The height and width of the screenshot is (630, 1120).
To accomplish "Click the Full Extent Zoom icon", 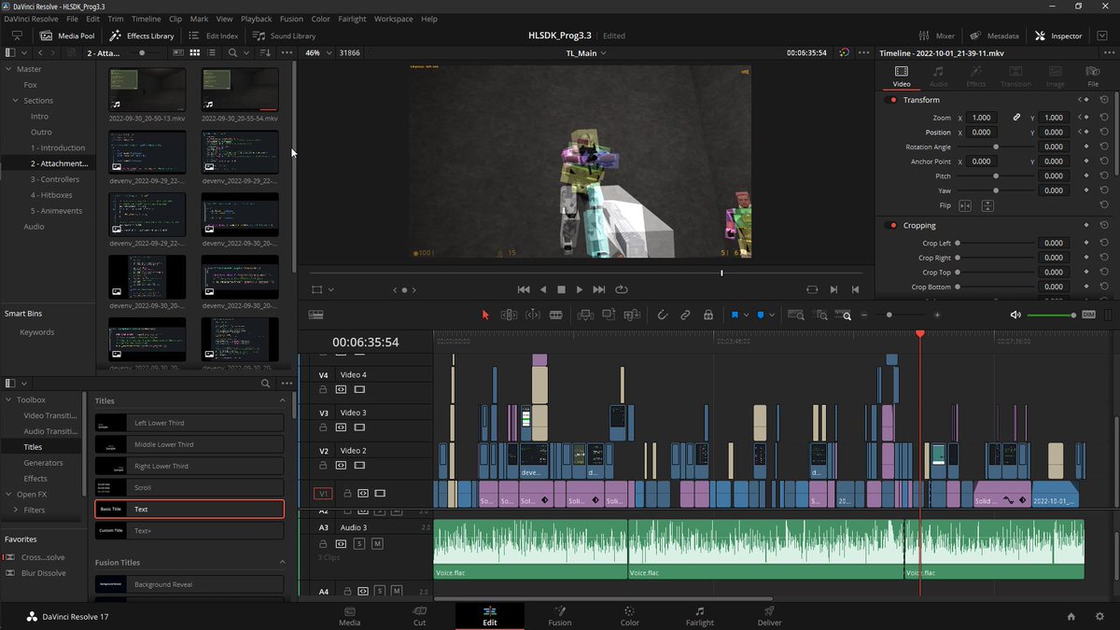I will 795,315.
